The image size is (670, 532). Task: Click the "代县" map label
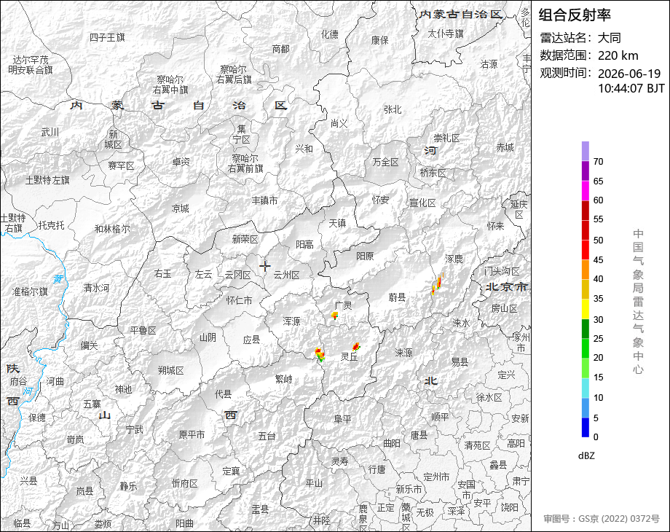point(223,394)
